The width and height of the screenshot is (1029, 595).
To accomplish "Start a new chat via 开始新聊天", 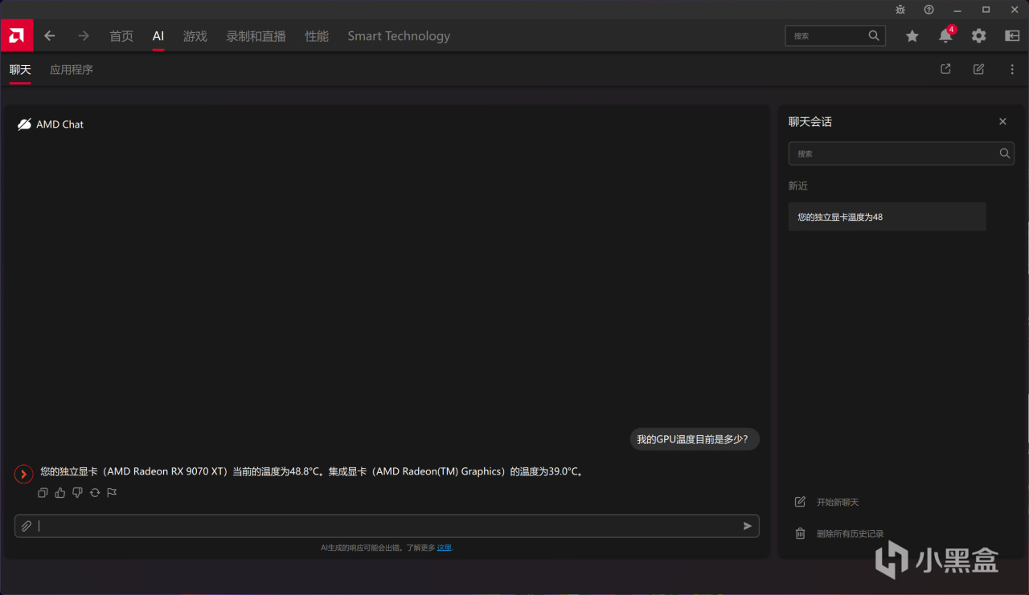I will click(827, 502).
